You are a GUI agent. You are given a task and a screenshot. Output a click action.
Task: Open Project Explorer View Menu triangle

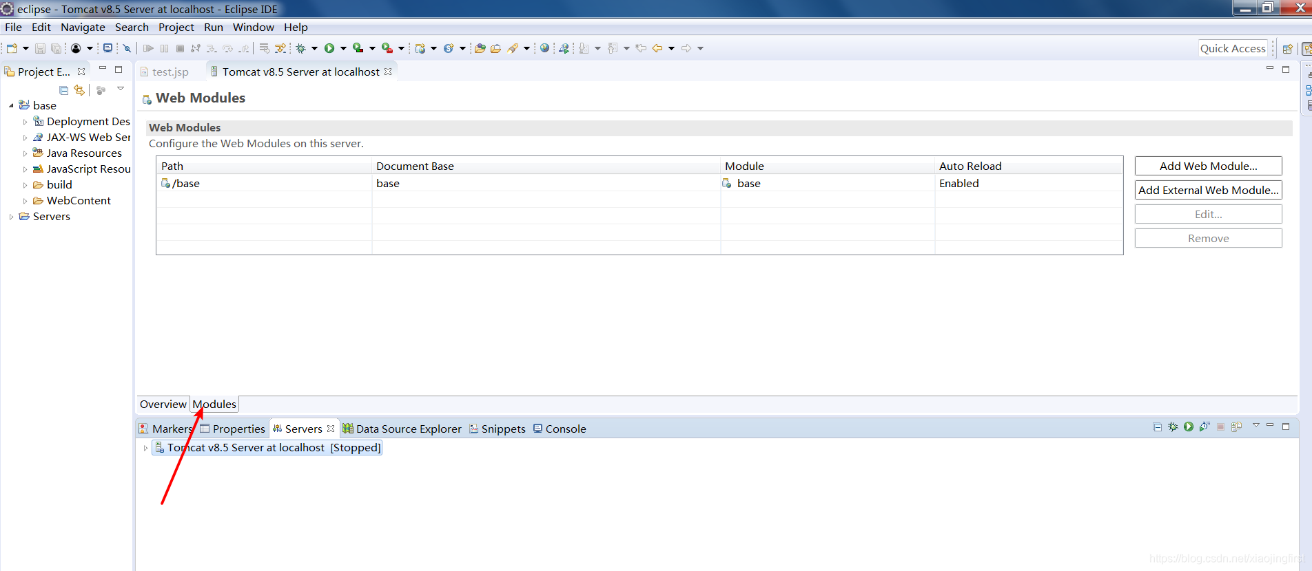[x=121, y=89]
